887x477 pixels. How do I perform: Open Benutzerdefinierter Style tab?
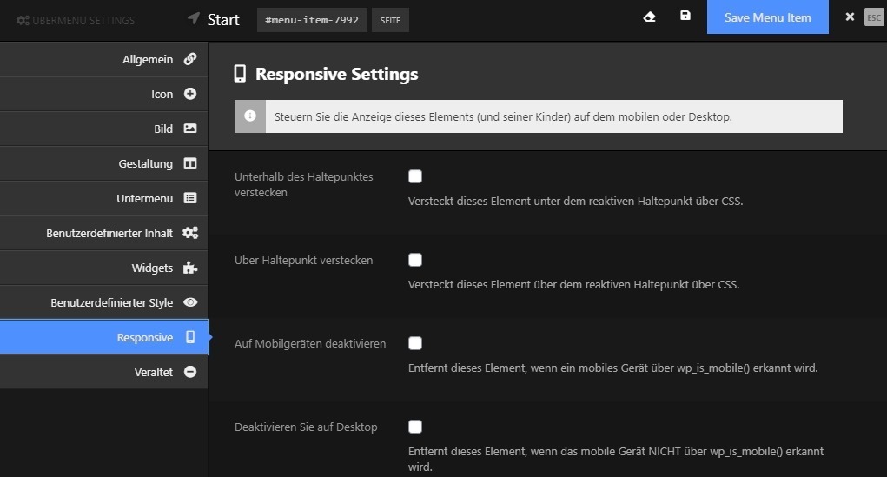coord(103,302)
